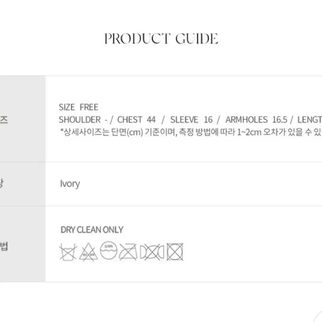Click the CHEST 44 measurement
The height and width of the screenshot is (322, 322).
136,120
